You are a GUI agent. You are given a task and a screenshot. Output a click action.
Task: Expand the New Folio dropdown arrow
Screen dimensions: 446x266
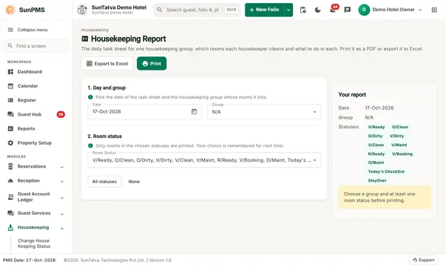289,10
